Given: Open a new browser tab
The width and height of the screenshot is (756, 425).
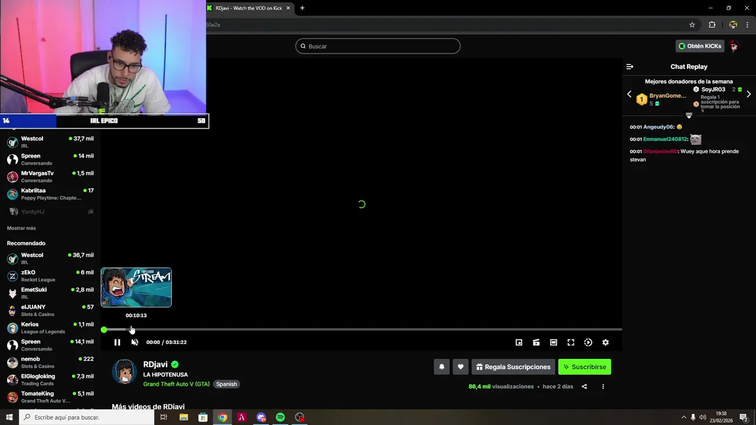Looking at the screenshot, I should click(x=302, y=8).
